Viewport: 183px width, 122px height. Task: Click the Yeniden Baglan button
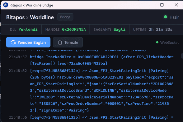(28, 42)
